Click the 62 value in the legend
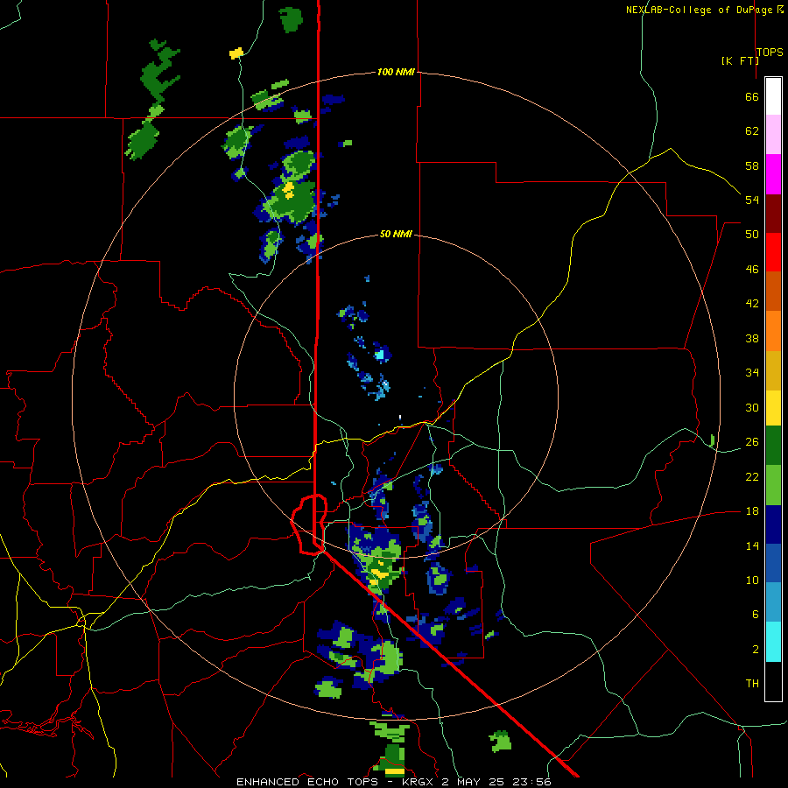The image size is (788, 788). point(752,131)
